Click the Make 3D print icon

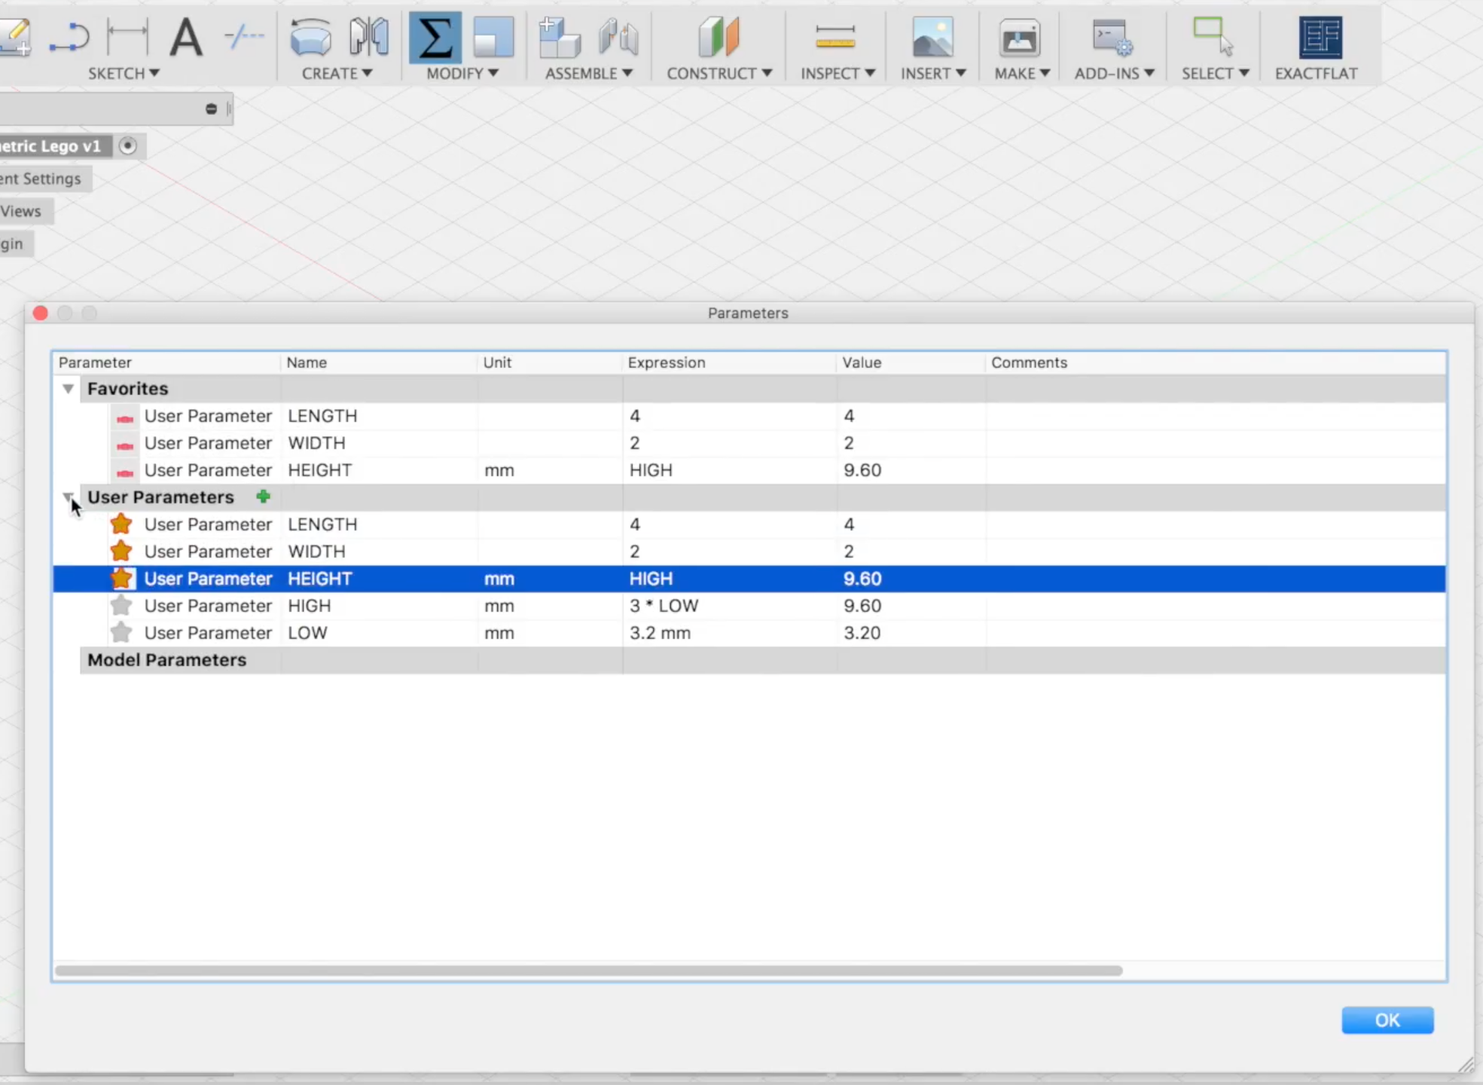tap(1019, 37)
